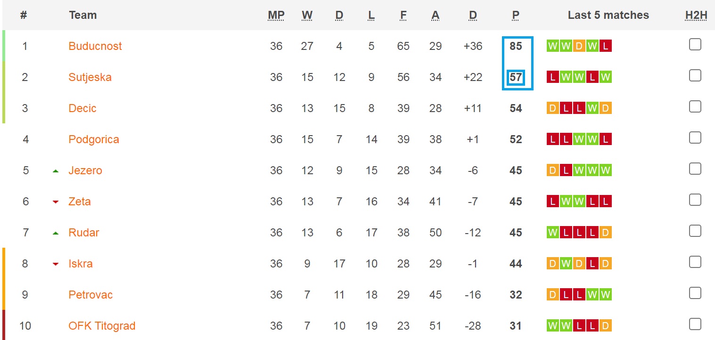Select the Podgorica team link

pos(94,139)
